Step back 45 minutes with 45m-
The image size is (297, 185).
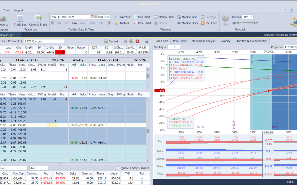[x=67, y=23]
